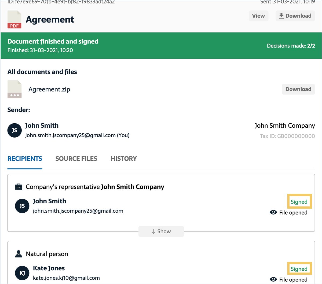Click the JS avatar in the recipients card
Image resolution: width=322 pixels, height=284 pixels.
click(x=22, y=206)
